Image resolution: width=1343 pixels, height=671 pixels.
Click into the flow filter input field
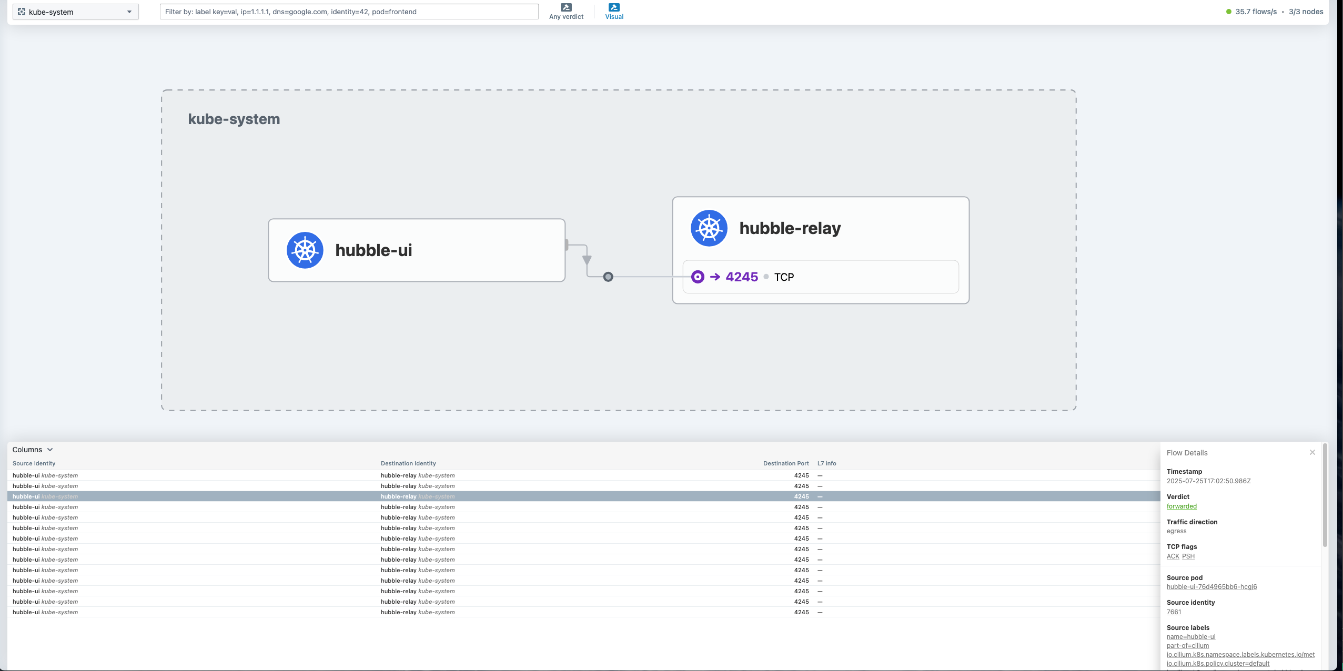[x=349, y=12]
